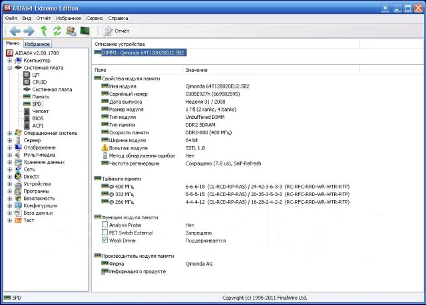
Task: Click the Windows flag Операционная система icon
Action: [18, 133]
